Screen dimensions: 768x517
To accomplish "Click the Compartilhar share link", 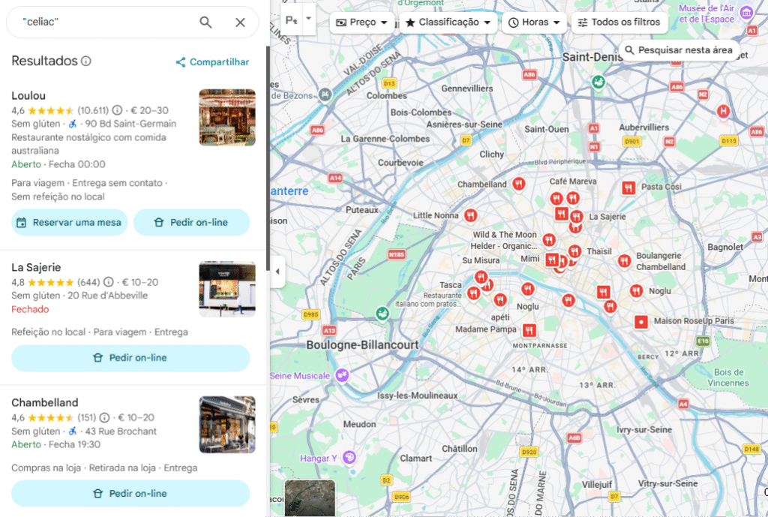I will (212, 62).
